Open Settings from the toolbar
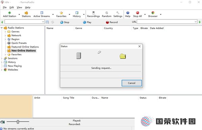Viewport: 202px width, 130px height. click(x=118, y=14)
